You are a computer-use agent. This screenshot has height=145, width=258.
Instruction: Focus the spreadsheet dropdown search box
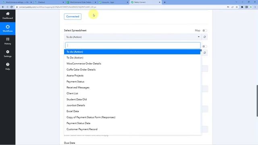point(133,46)
